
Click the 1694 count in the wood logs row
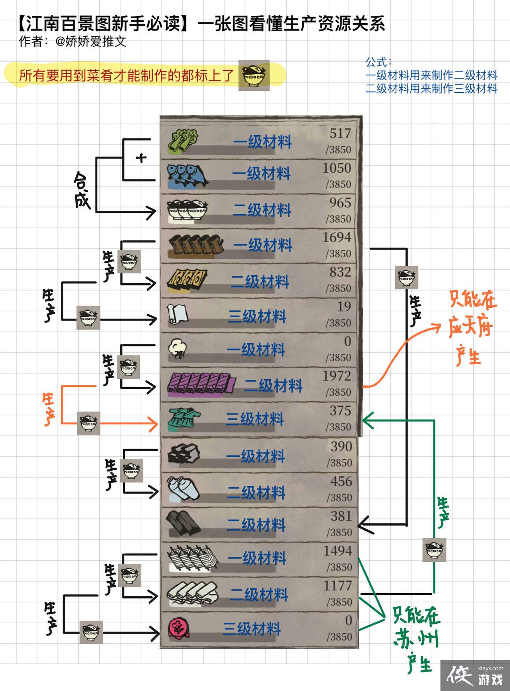click(x=337, y=237)
